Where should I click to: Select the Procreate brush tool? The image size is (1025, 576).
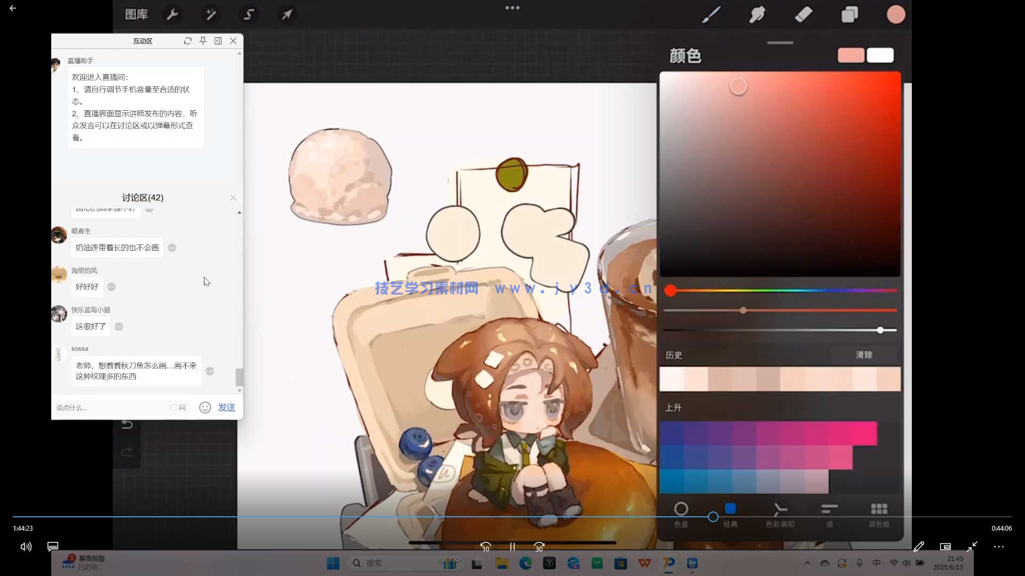coord(711,14)
